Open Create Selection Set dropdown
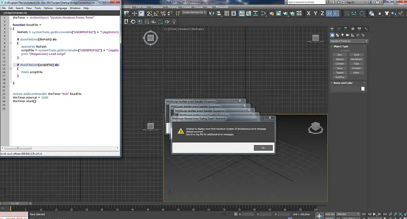Viewport: 407px width, 219px height. 194,12
